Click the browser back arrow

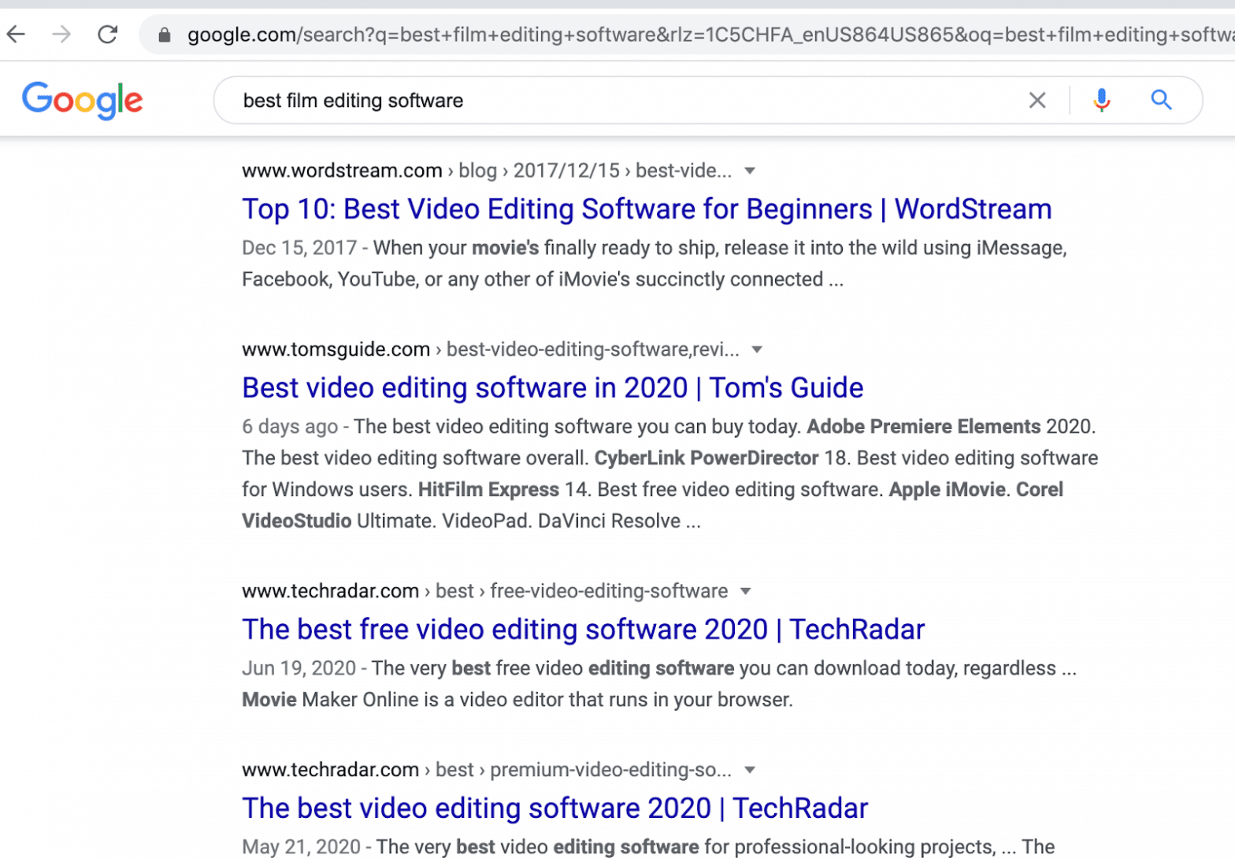[17, 34]
